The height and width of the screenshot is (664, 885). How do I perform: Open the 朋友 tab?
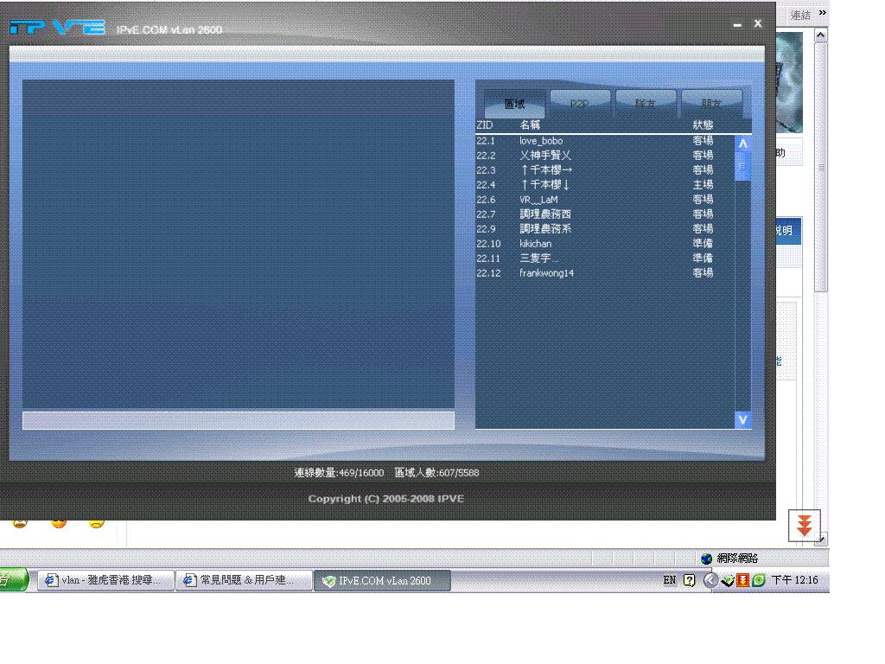(x=711, y=104)
